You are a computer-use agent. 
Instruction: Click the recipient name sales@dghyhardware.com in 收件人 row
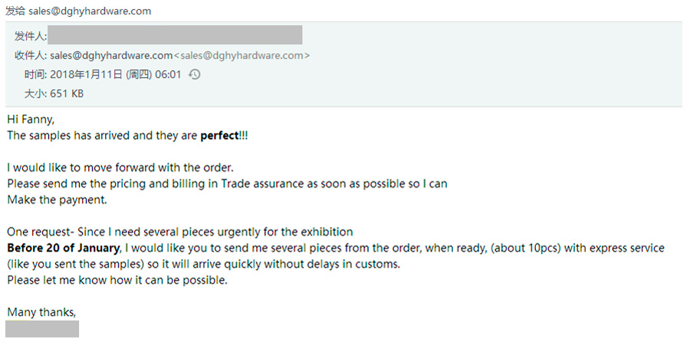coord(111,55)
